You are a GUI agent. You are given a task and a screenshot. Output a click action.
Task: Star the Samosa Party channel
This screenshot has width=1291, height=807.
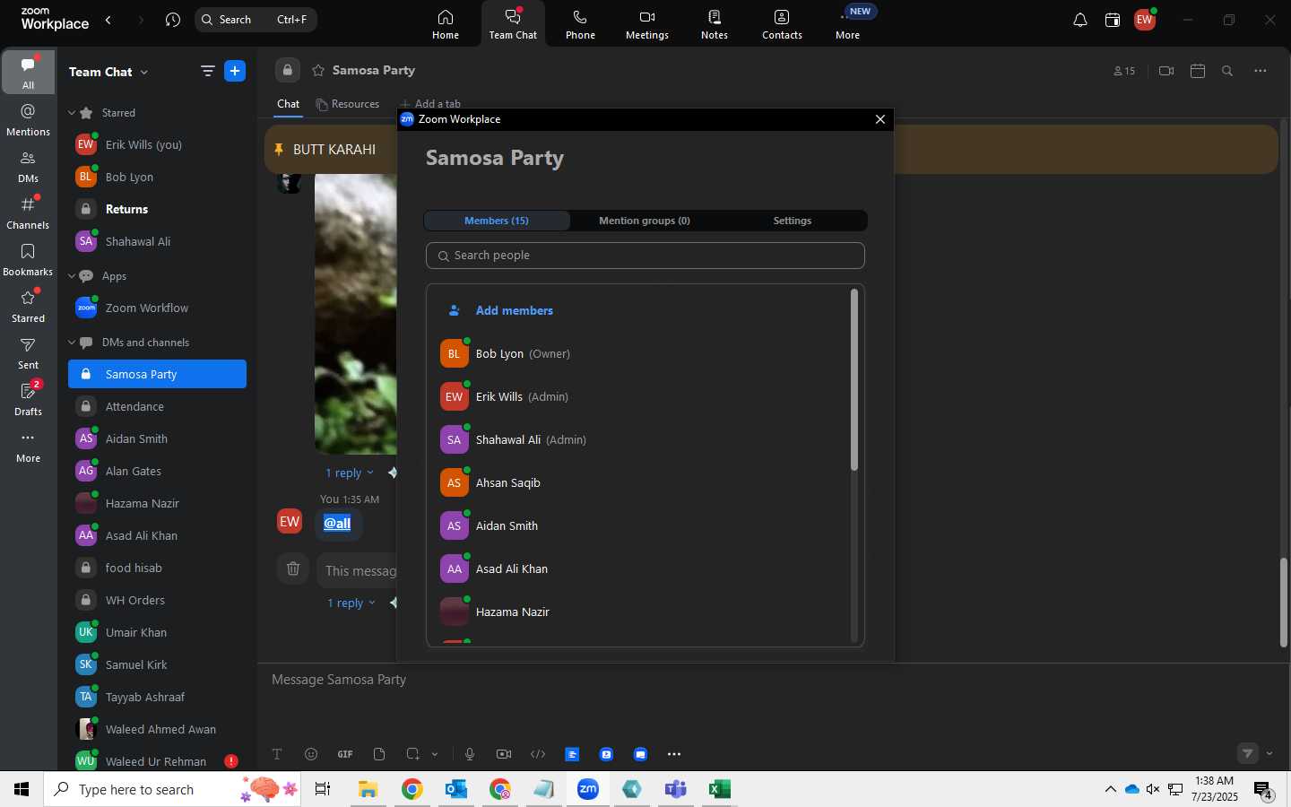[318, 71]
